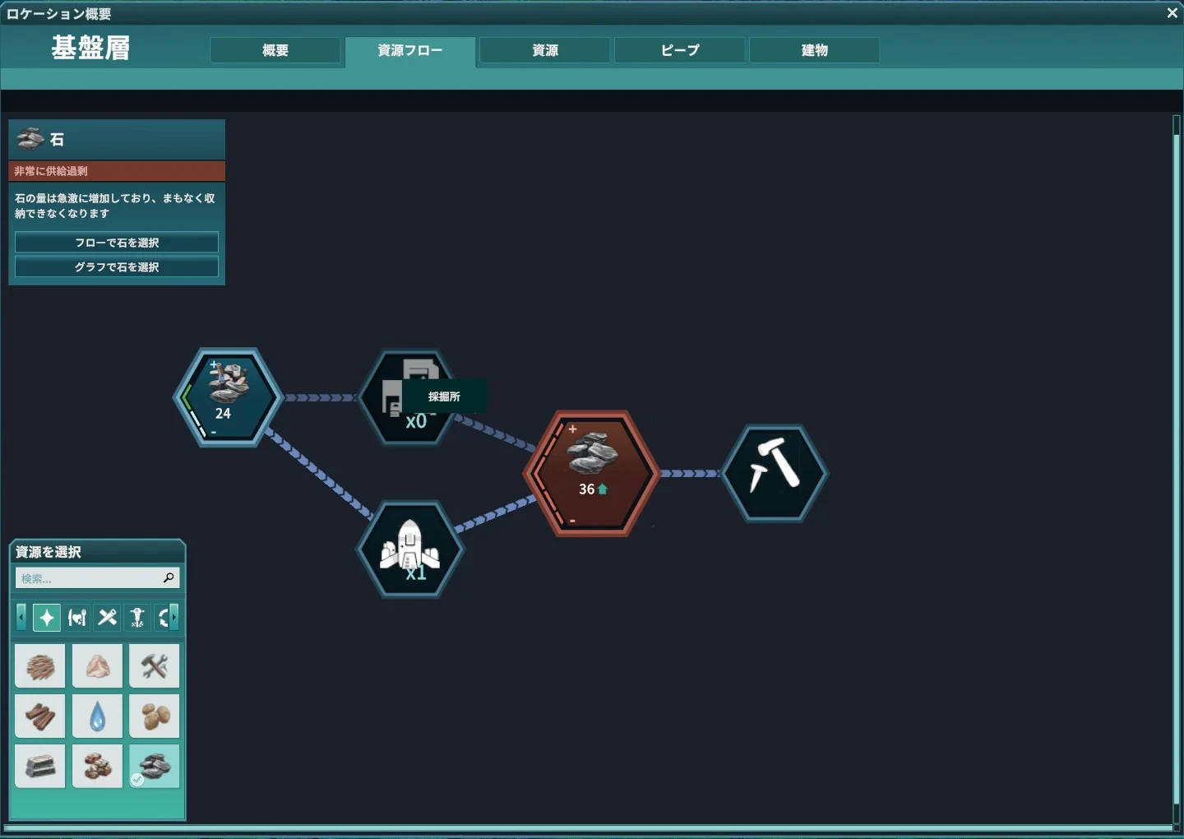Click the horizontal scrollbar at the bottom
Viewport: 1184px width, 839px height.
588,827
